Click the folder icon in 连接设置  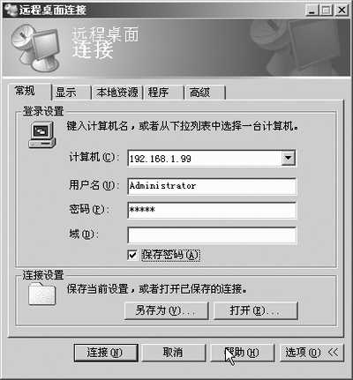[x=42, y=294]
